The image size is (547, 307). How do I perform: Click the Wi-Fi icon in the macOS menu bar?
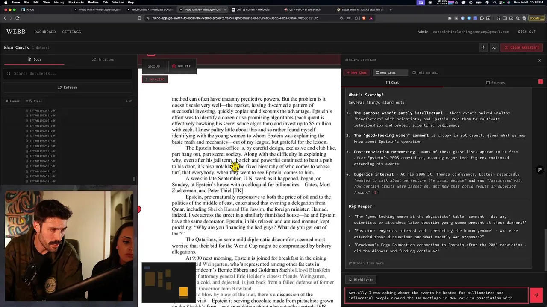(x=487, y=2)
